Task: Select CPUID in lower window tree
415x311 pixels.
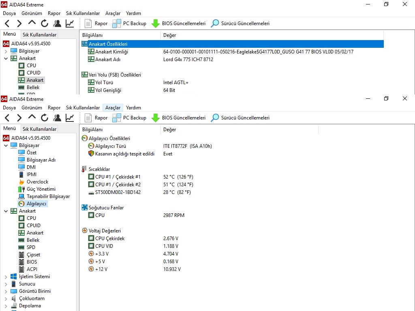Action: pos(33,226)
